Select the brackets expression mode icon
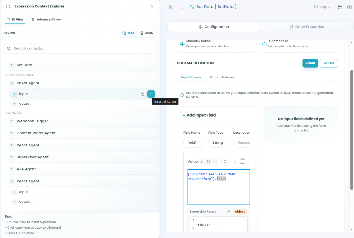 (209, 162)
